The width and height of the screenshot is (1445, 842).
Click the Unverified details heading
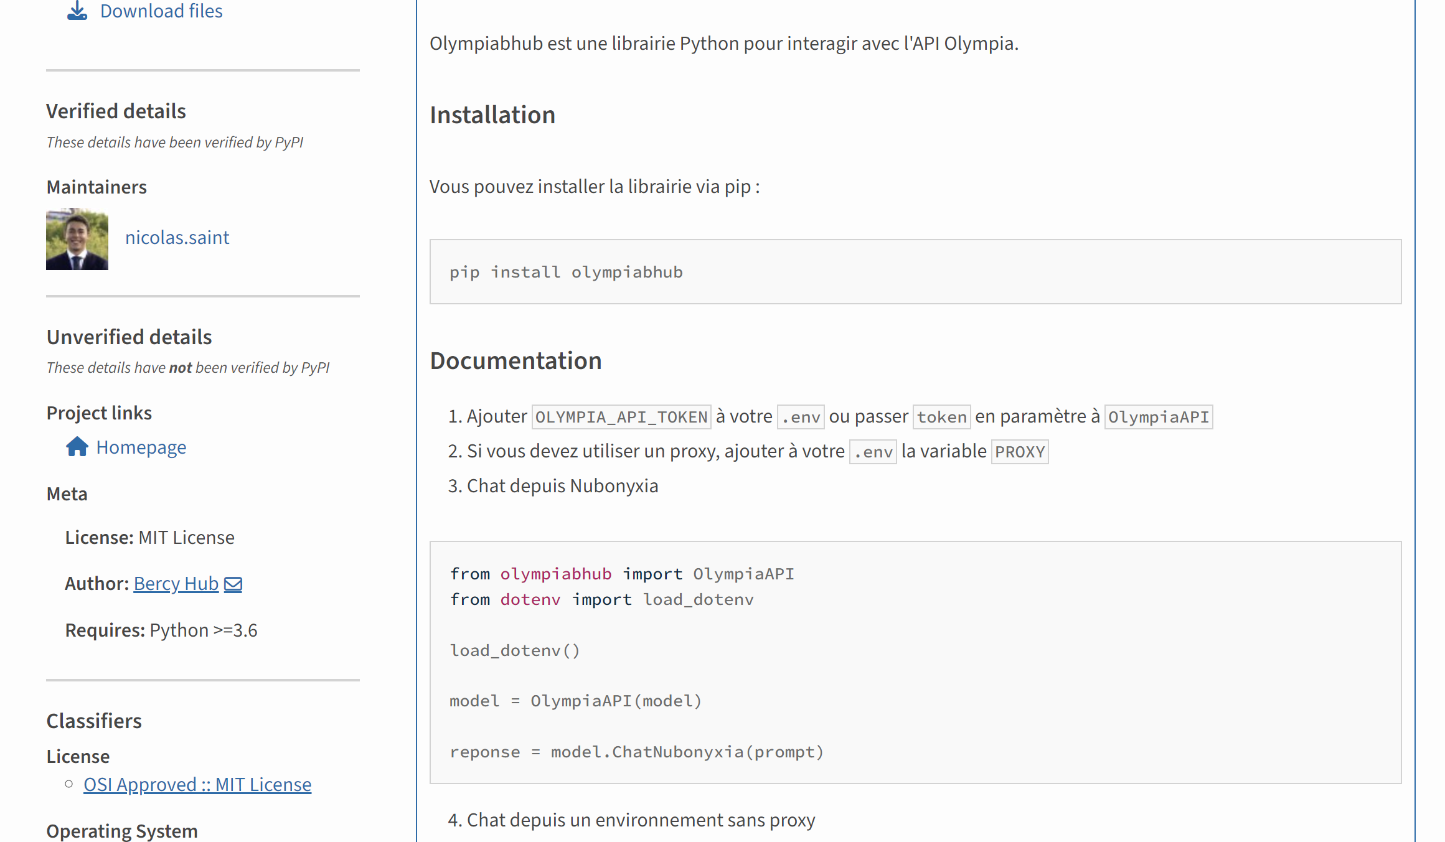click(x=129, y=337)
